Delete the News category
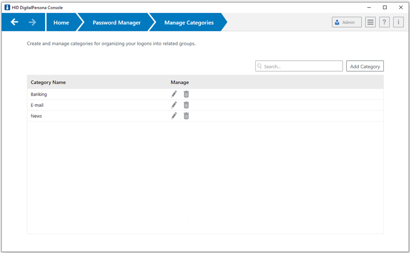Viewport: 410px width, 253px height. (x=186, y=116)
